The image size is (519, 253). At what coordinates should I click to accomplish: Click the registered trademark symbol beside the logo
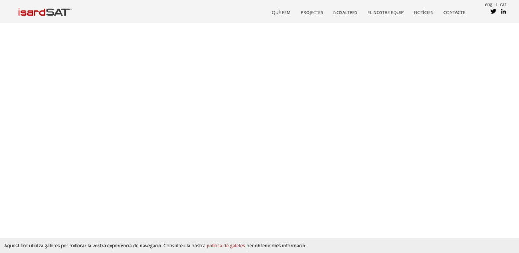(x=71, y=9)
